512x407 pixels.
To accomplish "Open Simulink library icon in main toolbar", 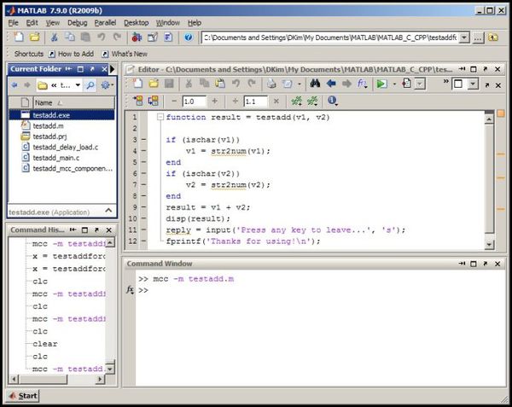I will pyautogui.click(x=137, y=38).
